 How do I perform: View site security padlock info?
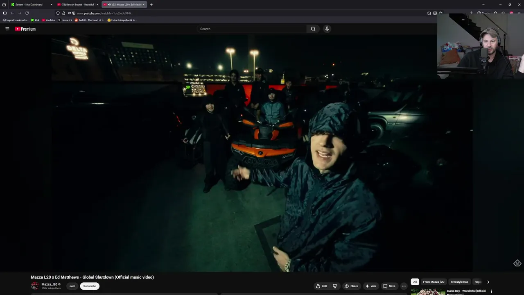[x=63, y=13]
